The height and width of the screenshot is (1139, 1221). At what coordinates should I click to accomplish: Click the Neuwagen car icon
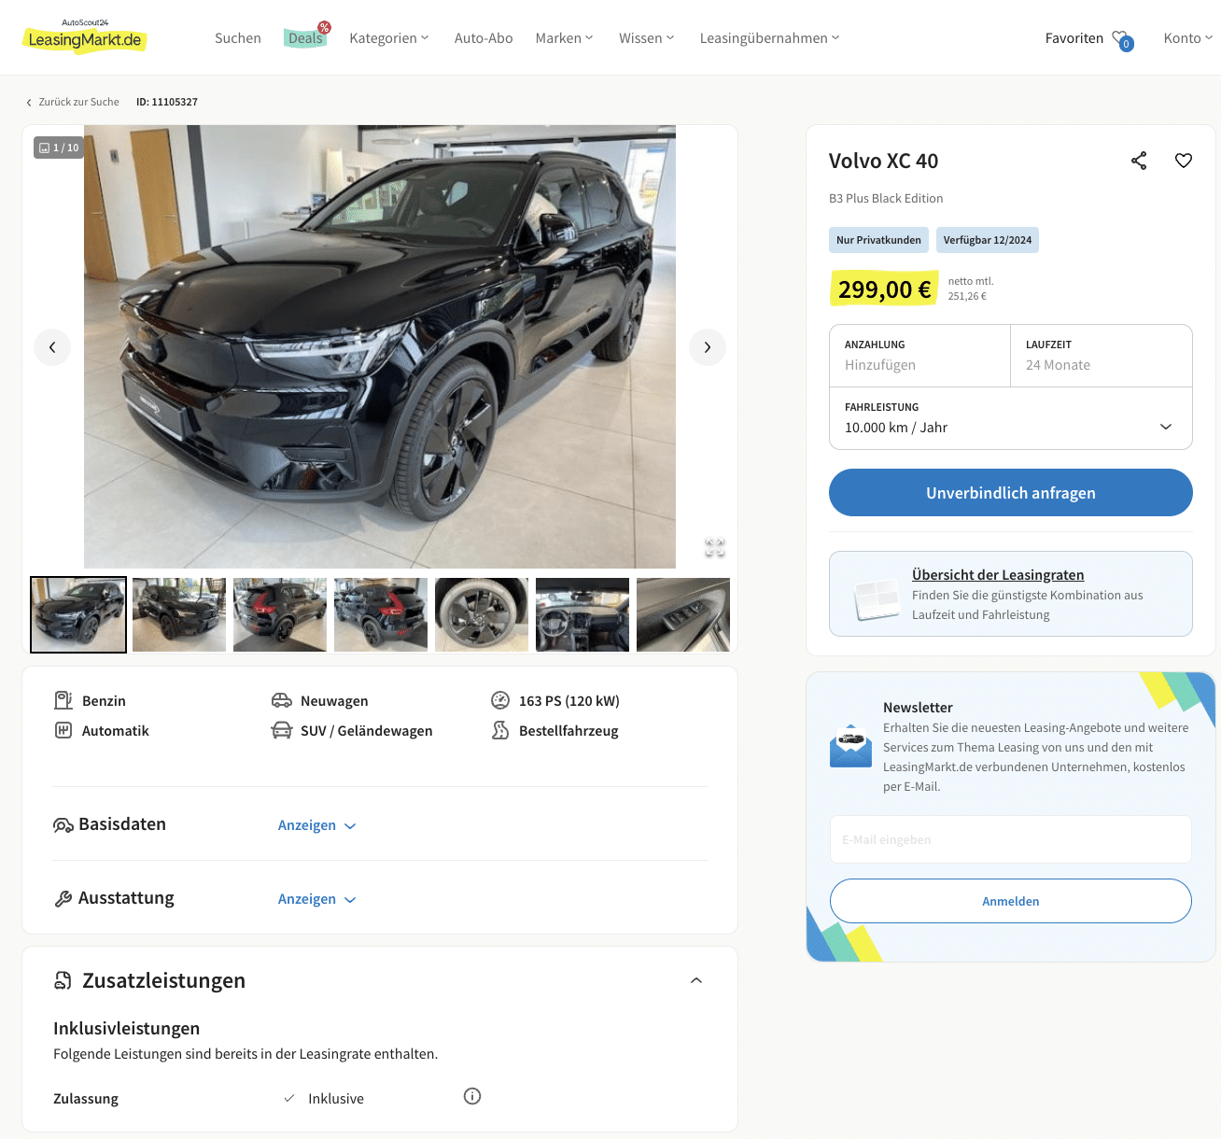tap(282, 700)
